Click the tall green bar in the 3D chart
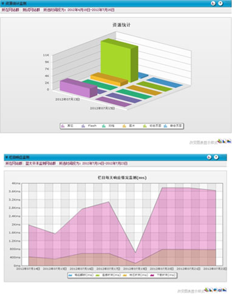The width and height of the screenshot is (232, 294). click(119, 61)
